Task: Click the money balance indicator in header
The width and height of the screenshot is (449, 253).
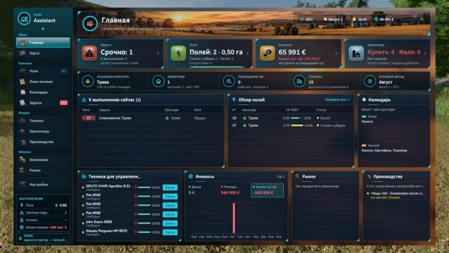Action: (x=384, y=19)
